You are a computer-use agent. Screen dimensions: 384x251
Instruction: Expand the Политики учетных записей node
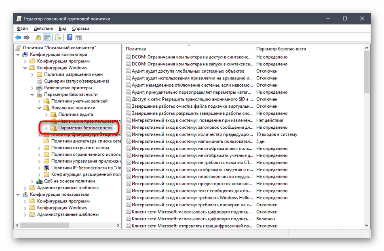coord(39,101)
